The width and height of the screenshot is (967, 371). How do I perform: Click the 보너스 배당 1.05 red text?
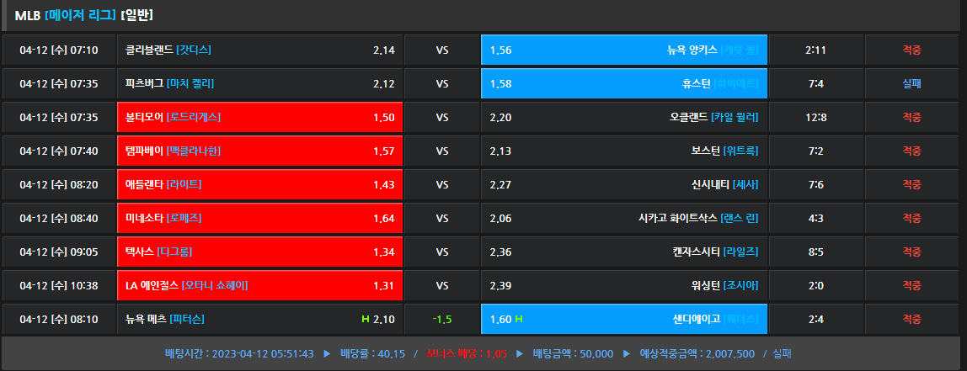point(467,353)
